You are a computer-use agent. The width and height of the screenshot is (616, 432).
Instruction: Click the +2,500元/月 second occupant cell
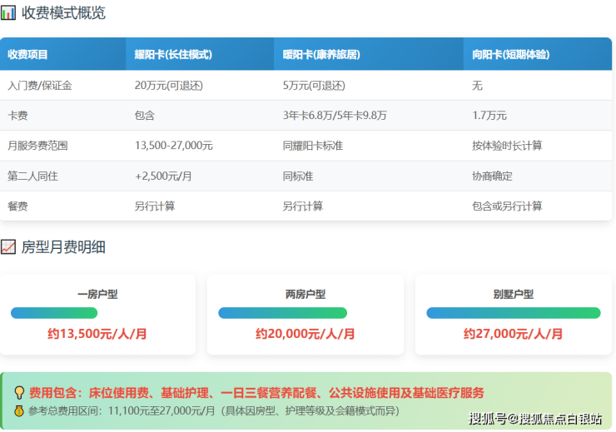163,176
